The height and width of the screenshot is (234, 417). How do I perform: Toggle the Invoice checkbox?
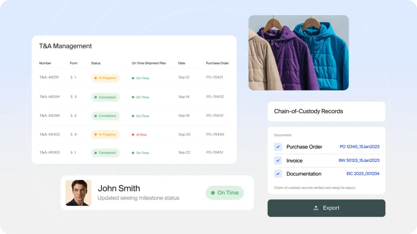point(278,160)
